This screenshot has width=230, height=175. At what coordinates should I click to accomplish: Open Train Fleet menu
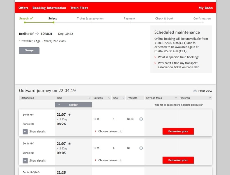79,8
